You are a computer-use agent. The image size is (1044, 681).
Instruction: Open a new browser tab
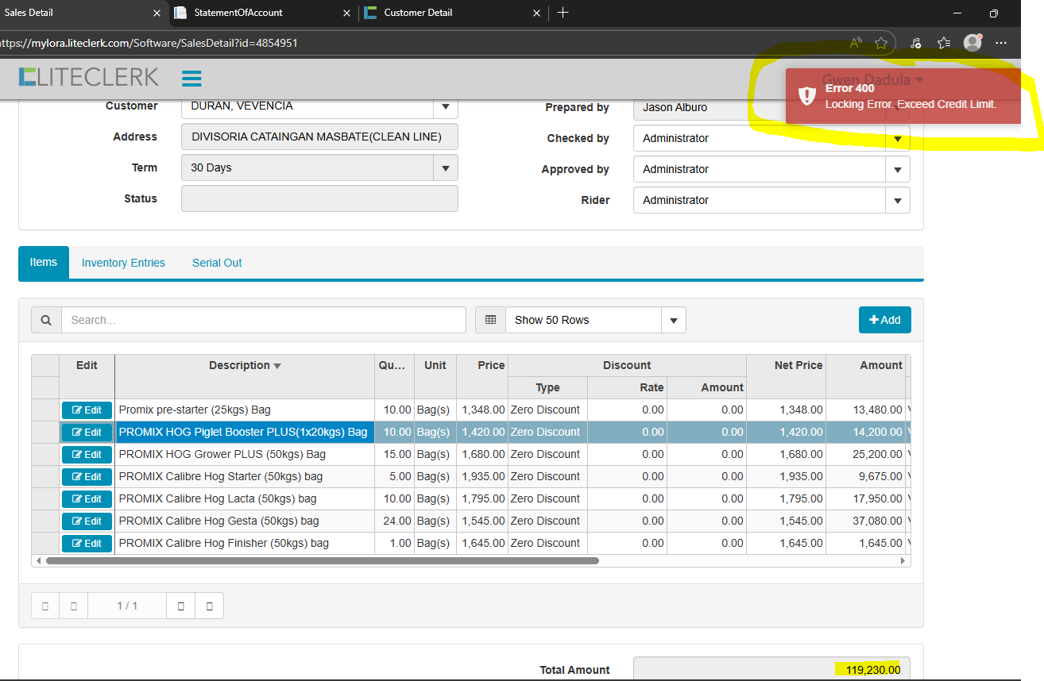pos(563,13)
